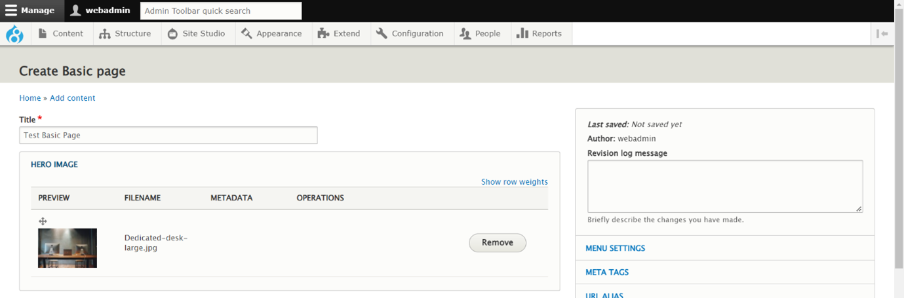Viewport: 904px width, 298px height.
Task: Click the Show row weights link
Action: click(x=515, y=182)
